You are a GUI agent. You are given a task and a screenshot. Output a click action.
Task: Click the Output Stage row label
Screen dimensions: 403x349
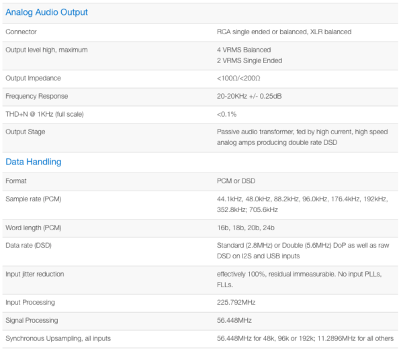coord(26,132)
